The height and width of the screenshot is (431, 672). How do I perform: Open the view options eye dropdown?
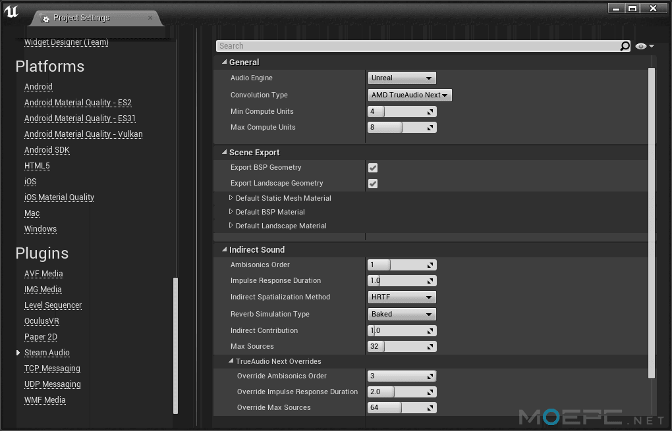(645, 46)
